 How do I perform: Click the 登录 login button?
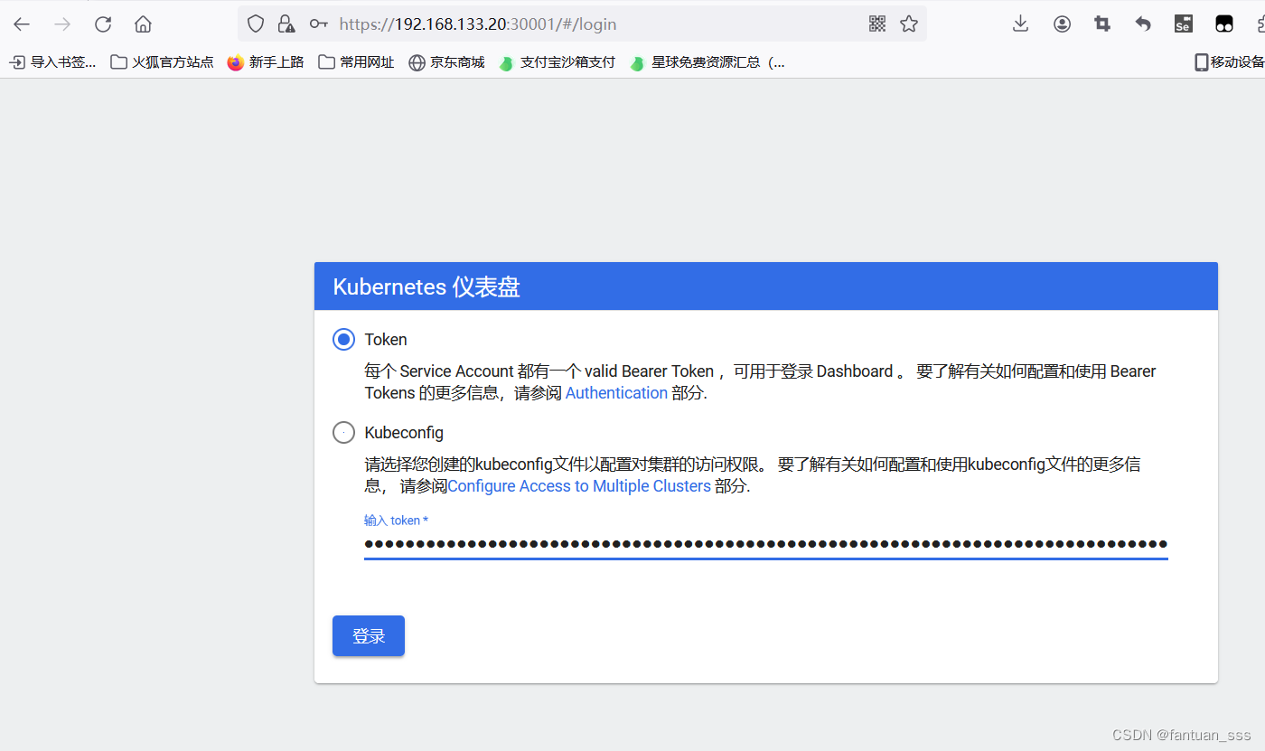click(x=369, y=636)
